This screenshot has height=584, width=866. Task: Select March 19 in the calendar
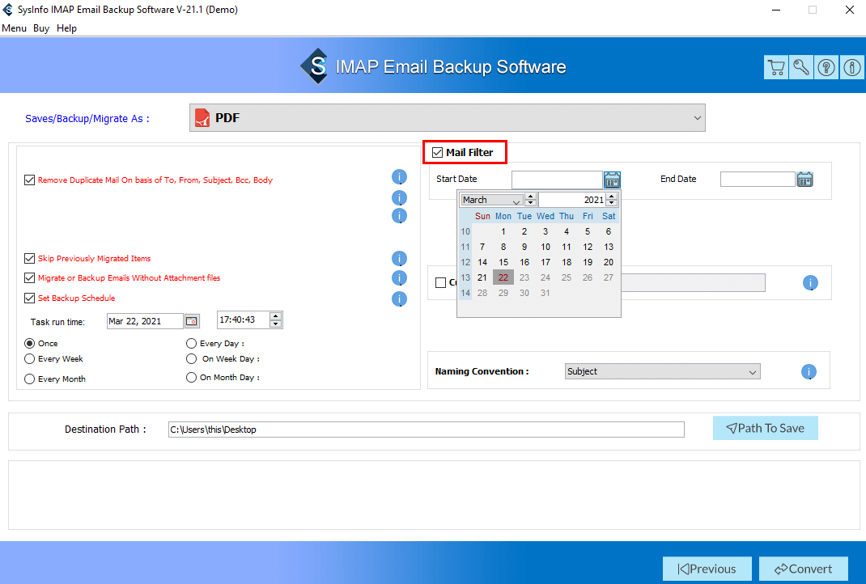point(588,262)
